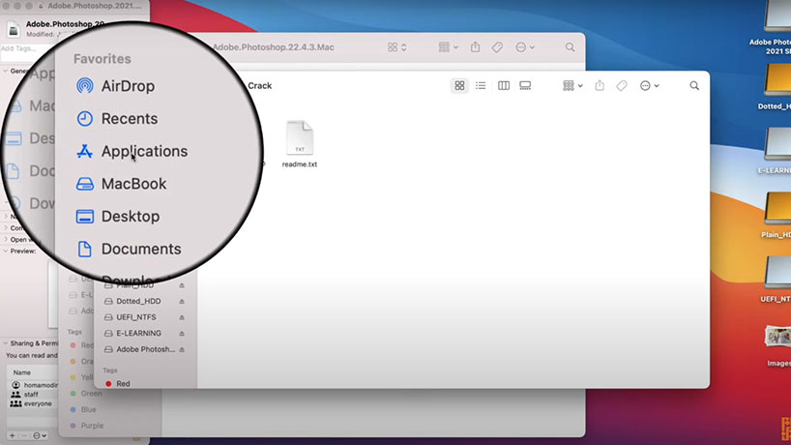Open UEFI_NTFS in Crack window sidebar
The height and width of the screenshot is (445, 791).
tap(135, 317)
